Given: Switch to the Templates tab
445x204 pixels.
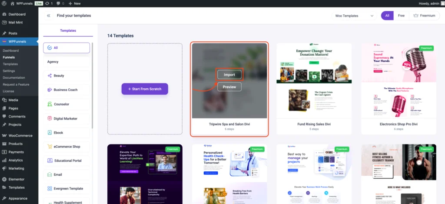Looking at the screenshot, I should tap(68, 31).
